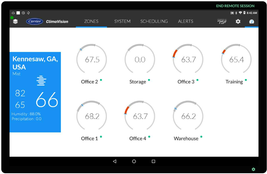Viewport: 267px width, 174px height.
Task: Tap the Android back button
Action: [115, 161]
